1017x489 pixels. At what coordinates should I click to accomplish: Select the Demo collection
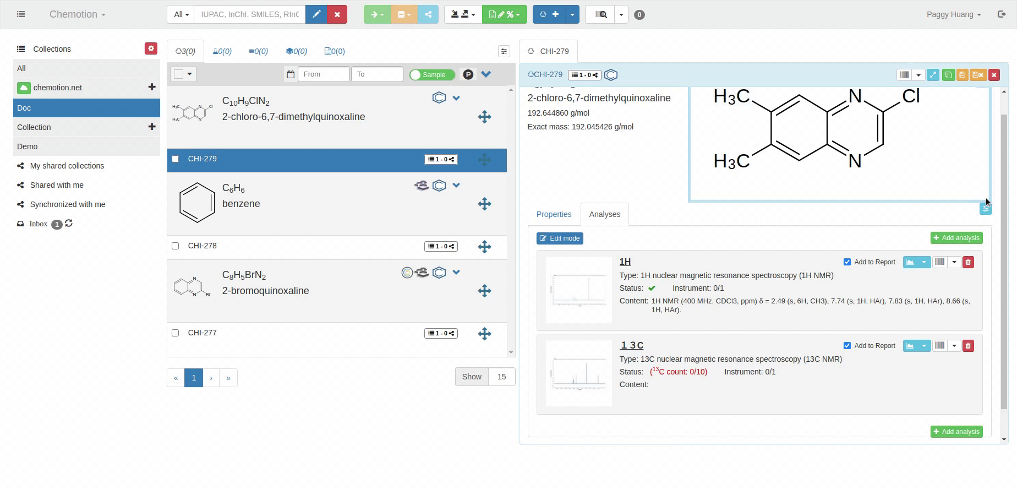coord(28,146)
